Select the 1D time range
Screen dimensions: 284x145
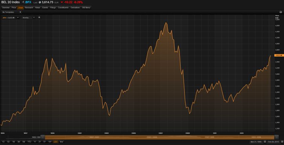point(3,142)
